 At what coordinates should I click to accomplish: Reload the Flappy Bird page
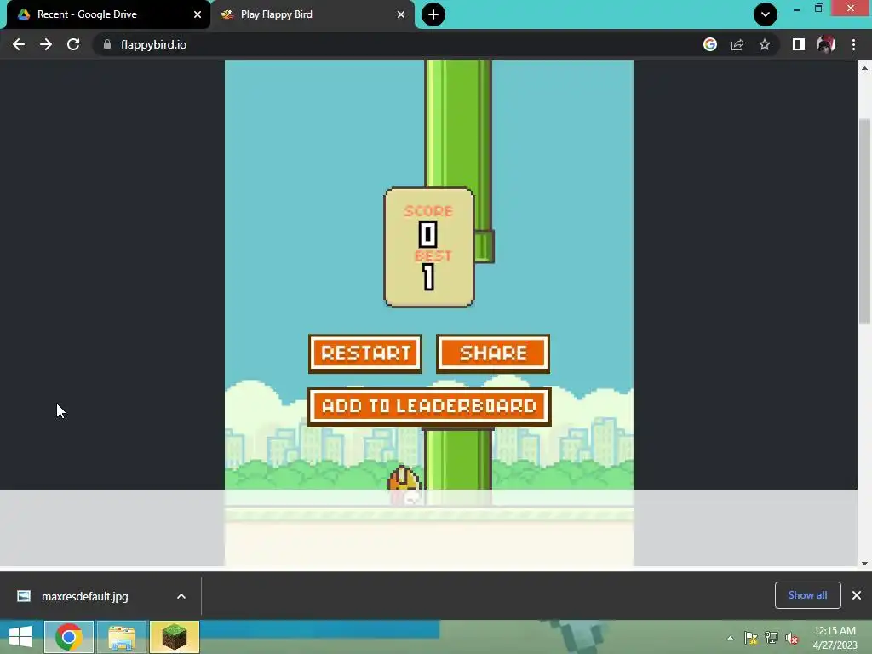pyautogui.click(x=73, y=44)
